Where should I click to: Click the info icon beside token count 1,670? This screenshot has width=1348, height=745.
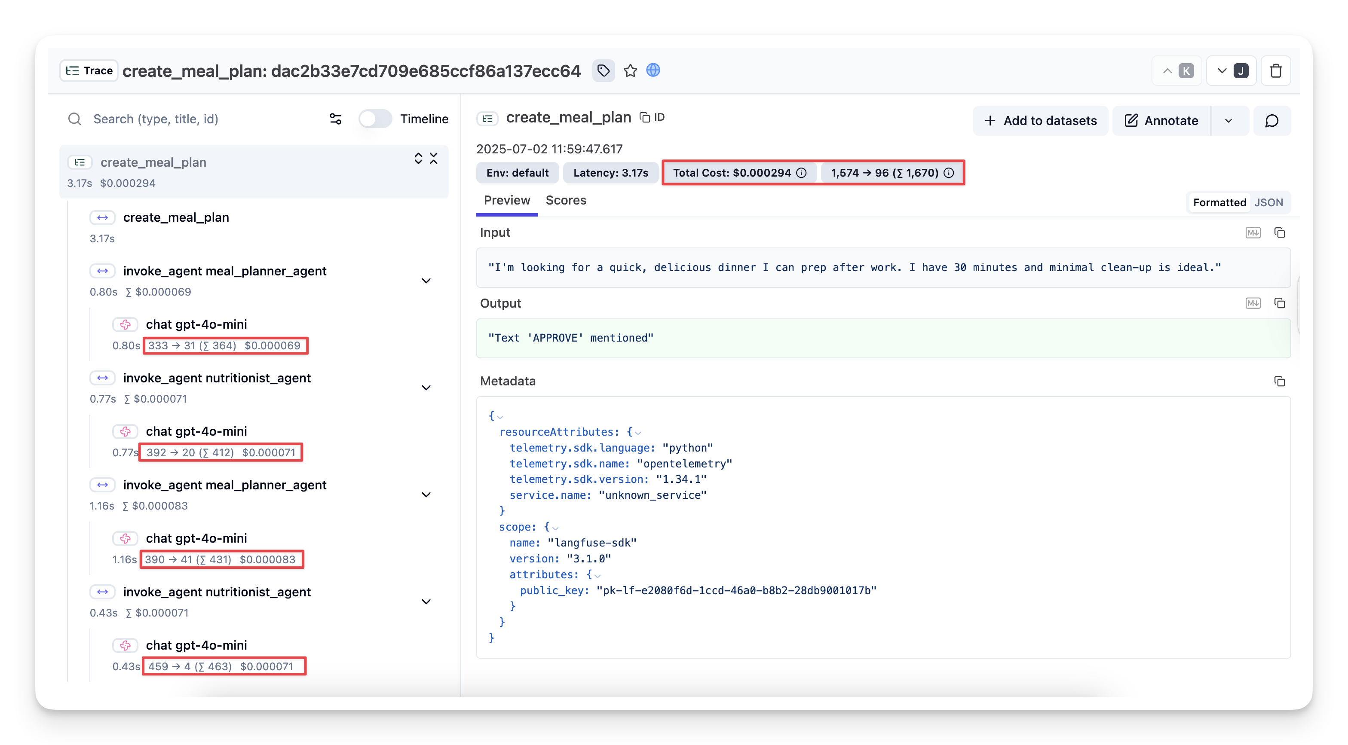948,173
